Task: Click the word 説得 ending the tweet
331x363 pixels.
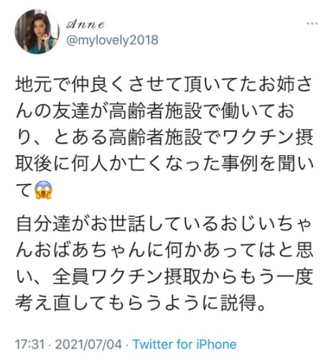Action: (239, 303)
